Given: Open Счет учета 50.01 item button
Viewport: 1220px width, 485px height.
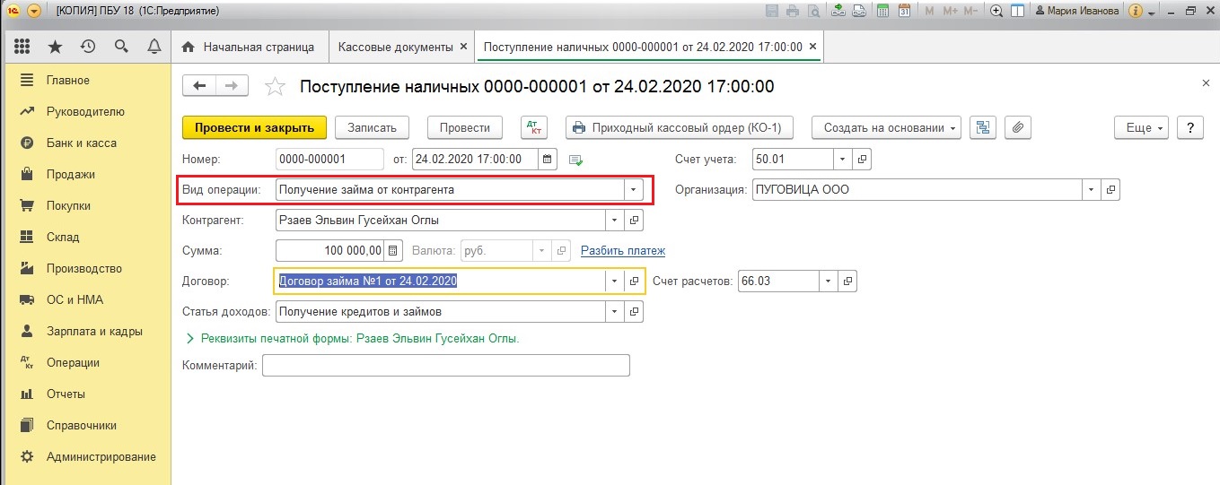Looking at the screenshot, I should (x=862, y=159).
